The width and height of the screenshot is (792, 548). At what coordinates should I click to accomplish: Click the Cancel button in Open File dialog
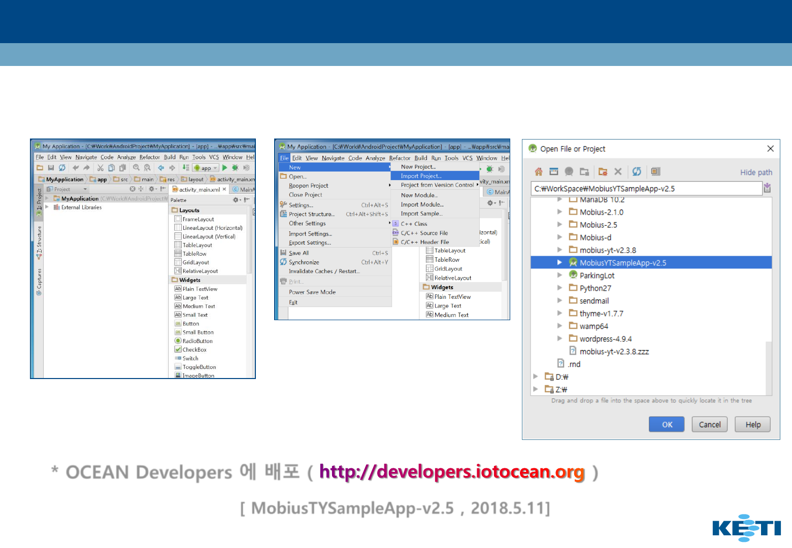click(710, 425)
